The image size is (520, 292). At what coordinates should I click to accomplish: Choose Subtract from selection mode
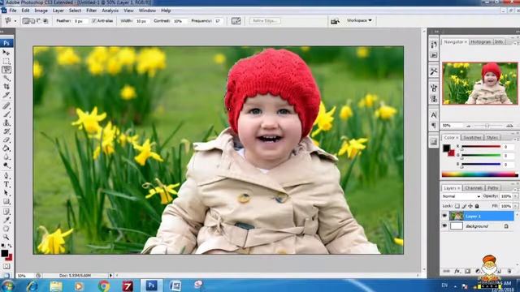point(39,21)
